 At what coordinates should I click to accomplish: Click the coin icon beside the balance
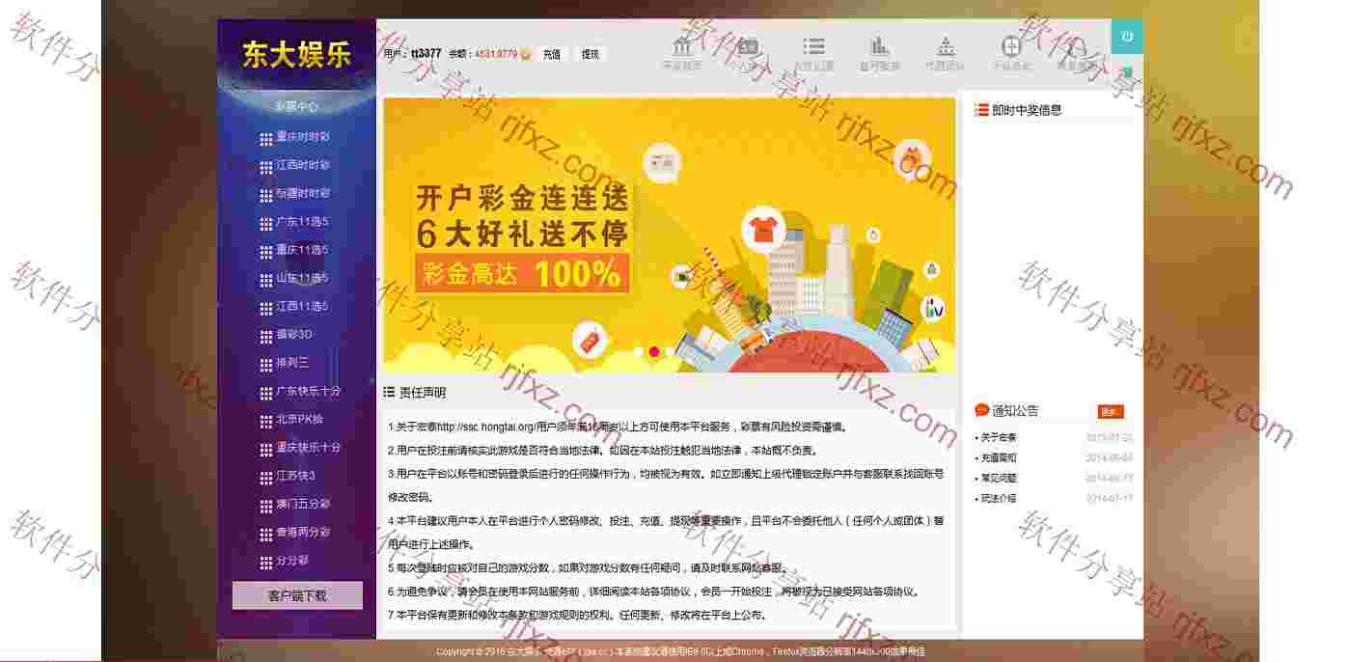click(526, 55)
